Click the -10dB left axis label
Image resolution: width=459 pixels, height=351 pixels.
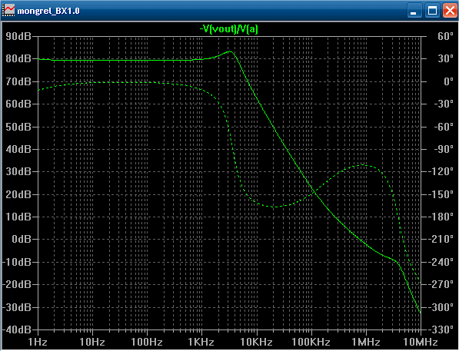click(x=17, y=262)
